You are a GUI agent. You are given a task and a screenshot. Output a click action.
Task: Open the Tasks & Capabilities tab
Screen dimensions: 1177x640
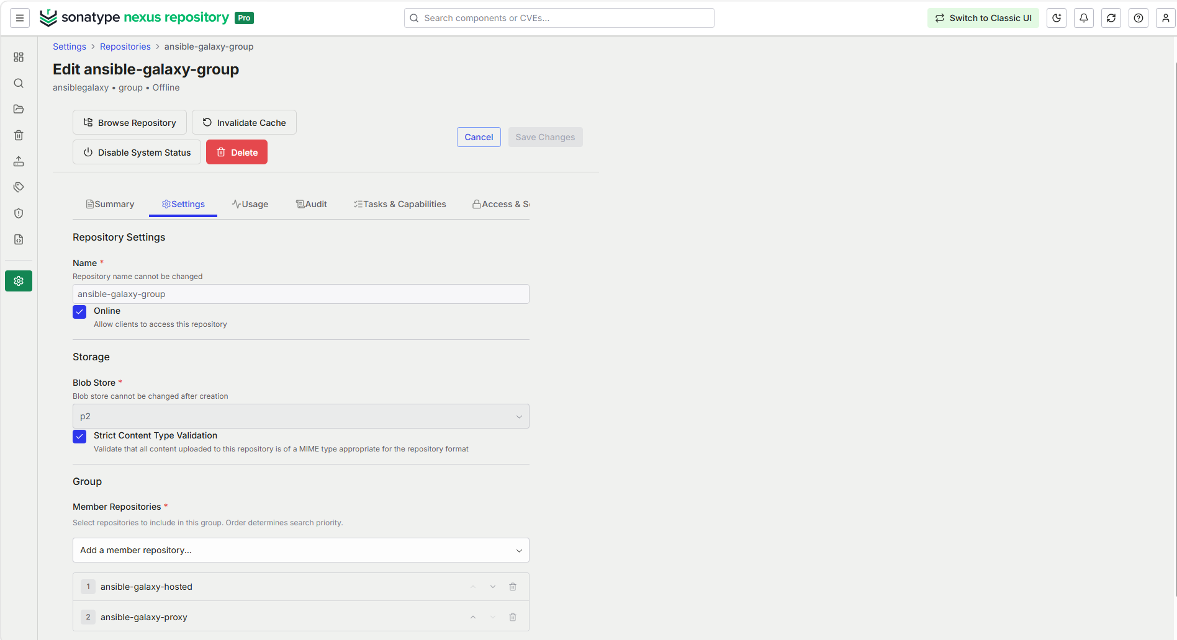tap(400, 204)
